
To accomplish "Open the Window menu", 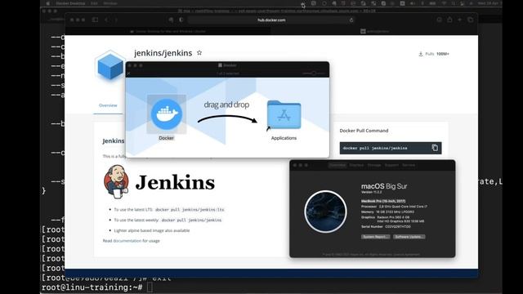I will coord(110,3).
